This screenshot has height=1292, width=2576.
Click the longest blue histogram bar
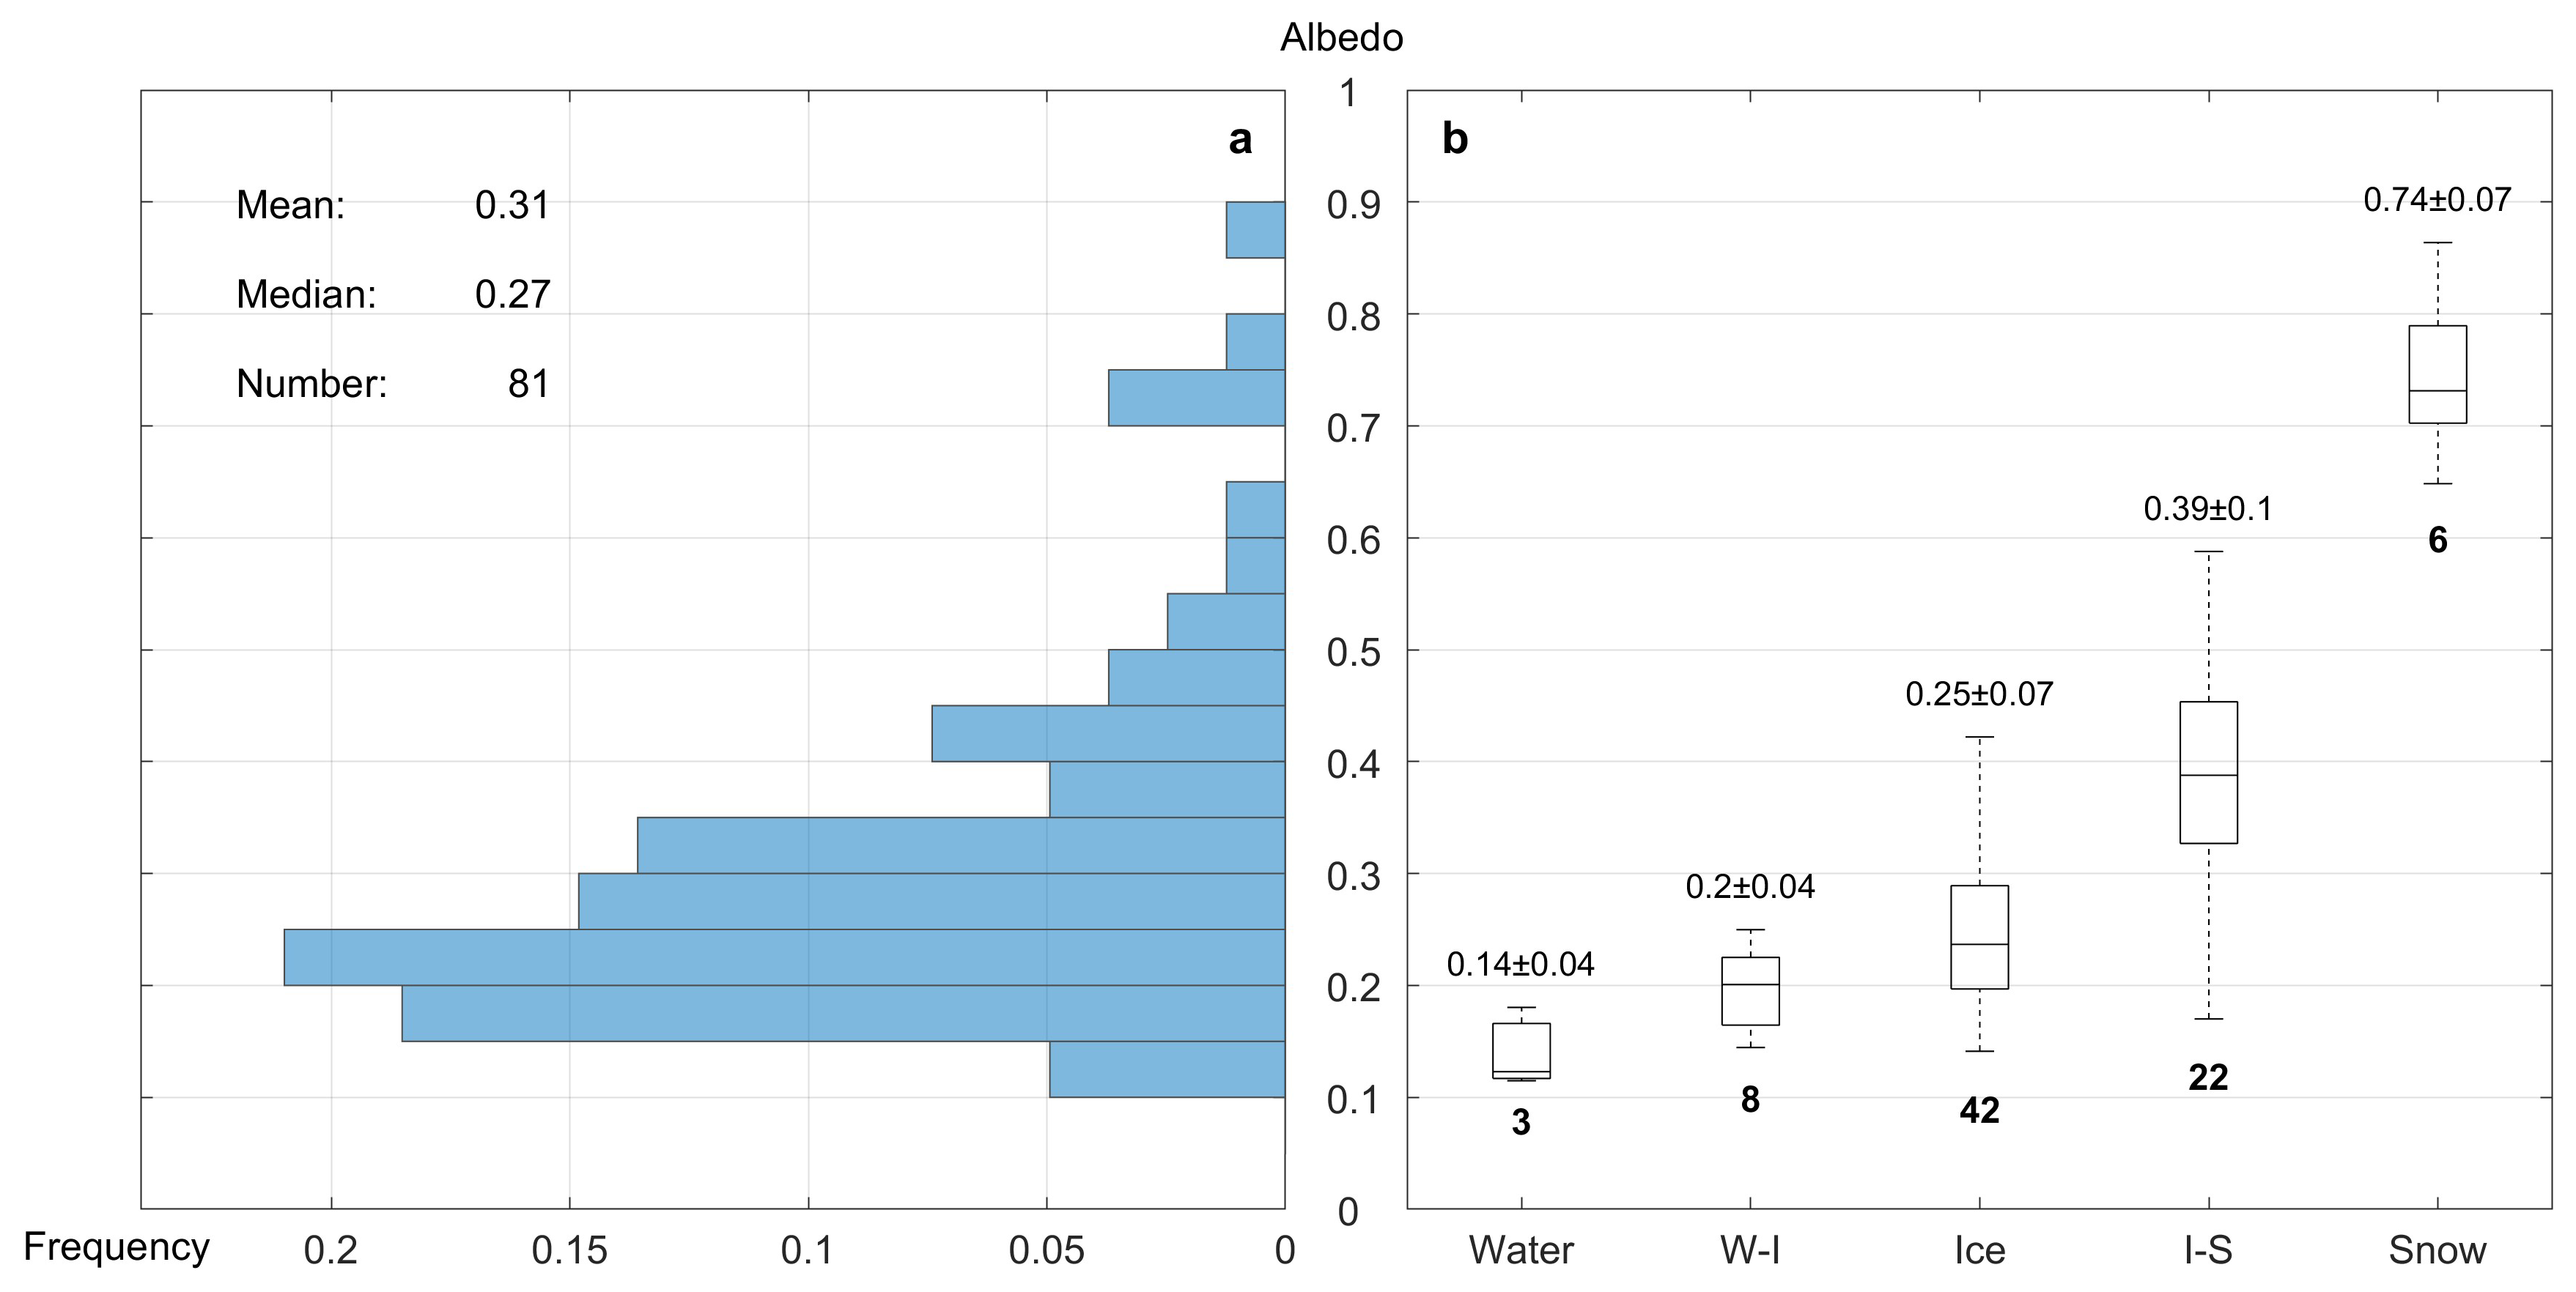click(784, 957)
